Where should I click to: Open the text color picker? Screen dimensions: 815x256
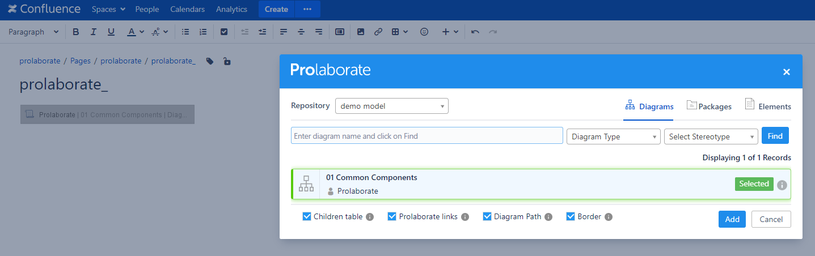(x=135, y=32)
